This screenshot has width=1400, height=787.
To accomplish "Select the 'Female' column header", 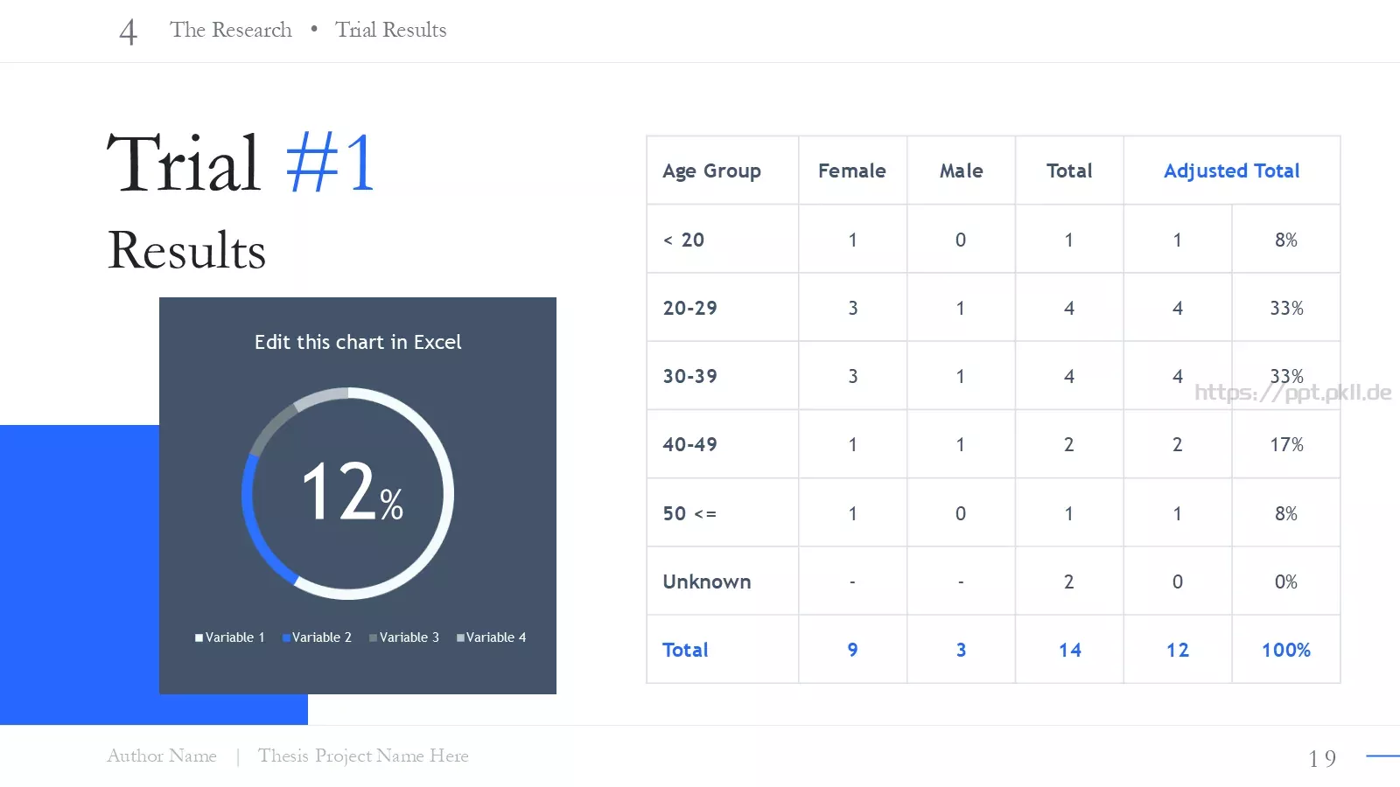I will coord(852,171).
